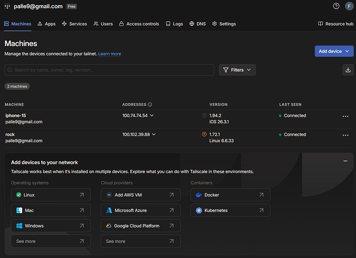Viewport: 356px width, 258px height.
Task: Click the arrow on the Google Cloud Platform card
Action: pos(172,226)
